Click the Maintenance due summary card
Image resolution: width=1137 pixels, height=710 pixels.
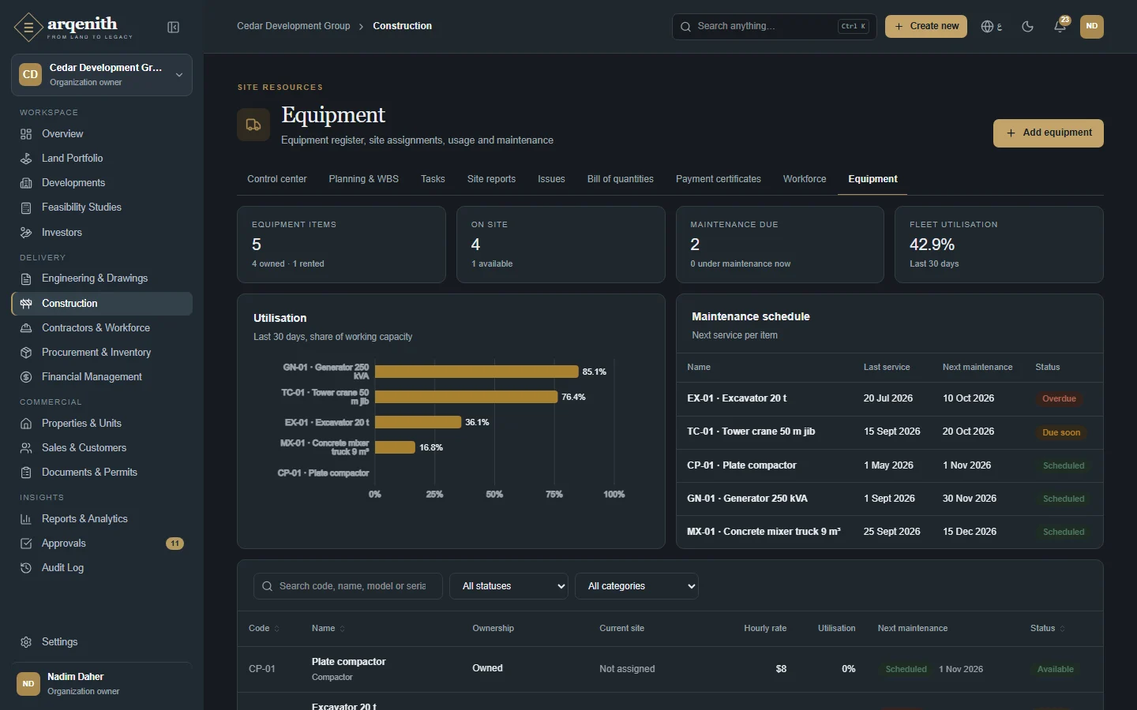(x=779, y=245)
